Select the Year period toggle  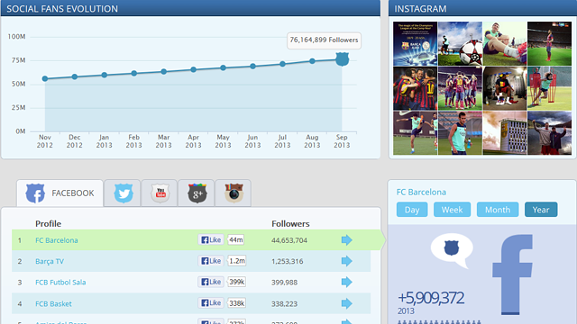541,210
